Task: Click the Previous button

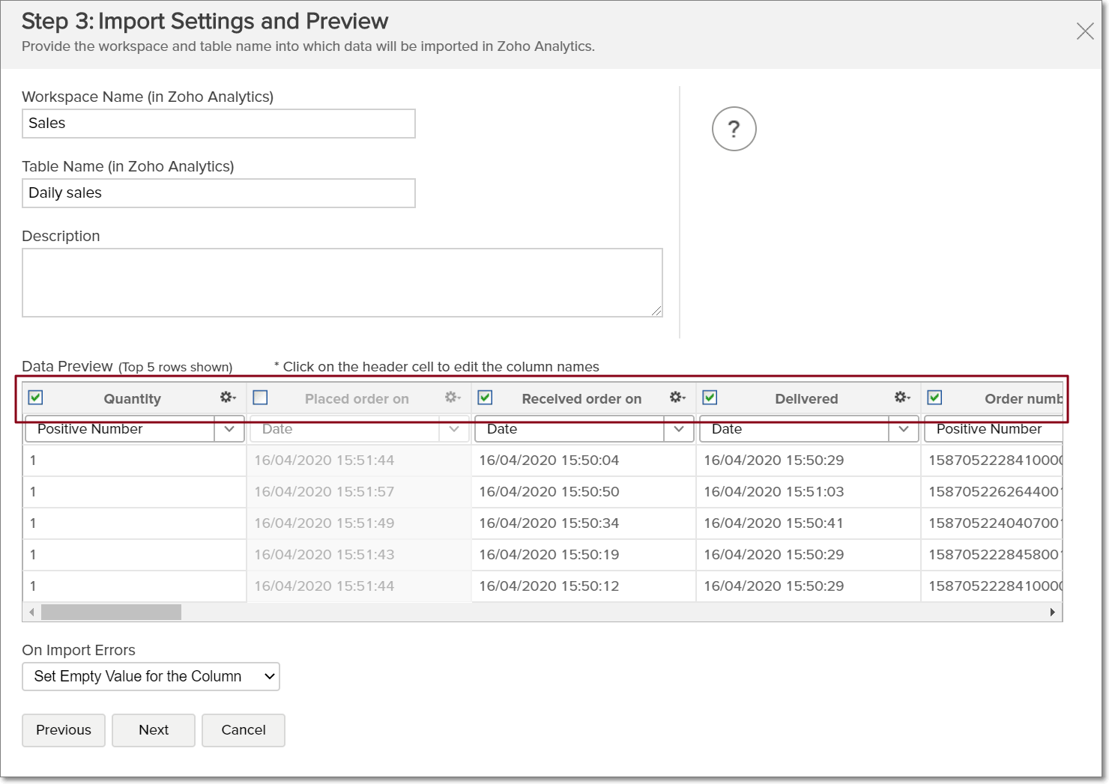Action: [x=63, y=730]
